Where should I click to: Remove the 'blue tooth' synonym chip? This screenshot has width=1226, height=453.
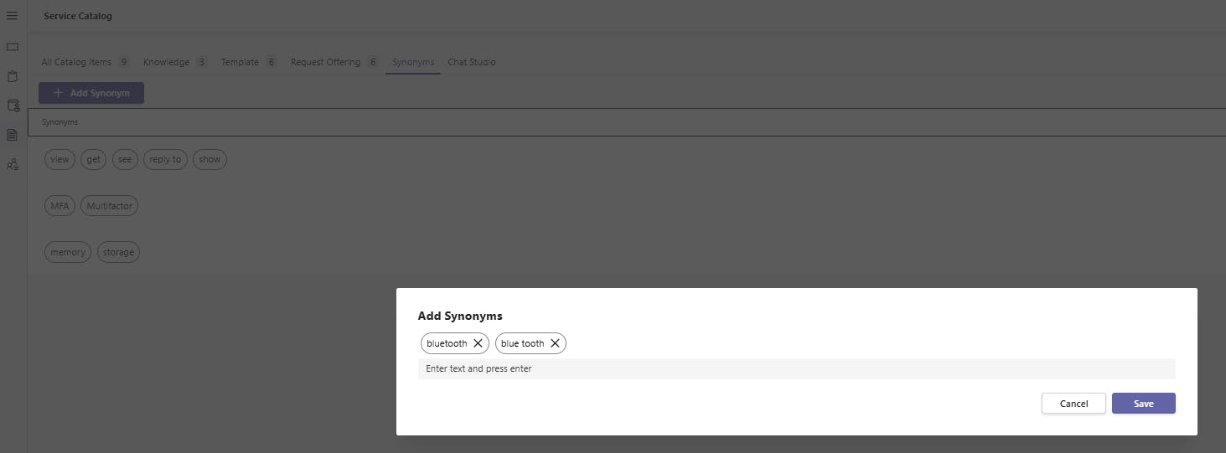click(x=555, y=343)
